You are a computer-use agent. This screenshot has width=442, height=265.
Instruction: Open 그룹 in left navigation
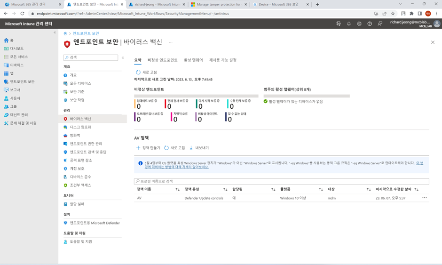10,106
